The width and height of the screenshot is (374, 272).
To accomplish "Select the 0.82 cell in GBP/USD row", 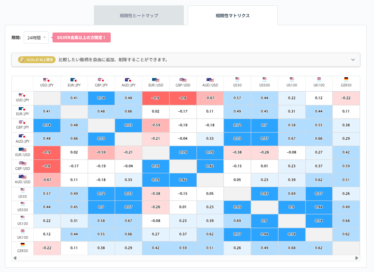I will click(210, 166).
